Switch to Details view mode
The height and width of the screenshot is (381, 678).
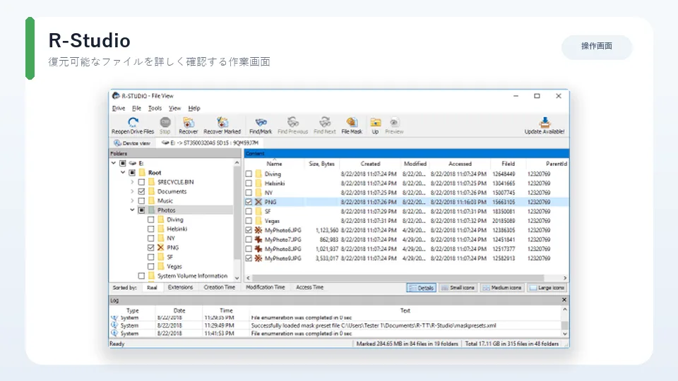tap(421, 288)
